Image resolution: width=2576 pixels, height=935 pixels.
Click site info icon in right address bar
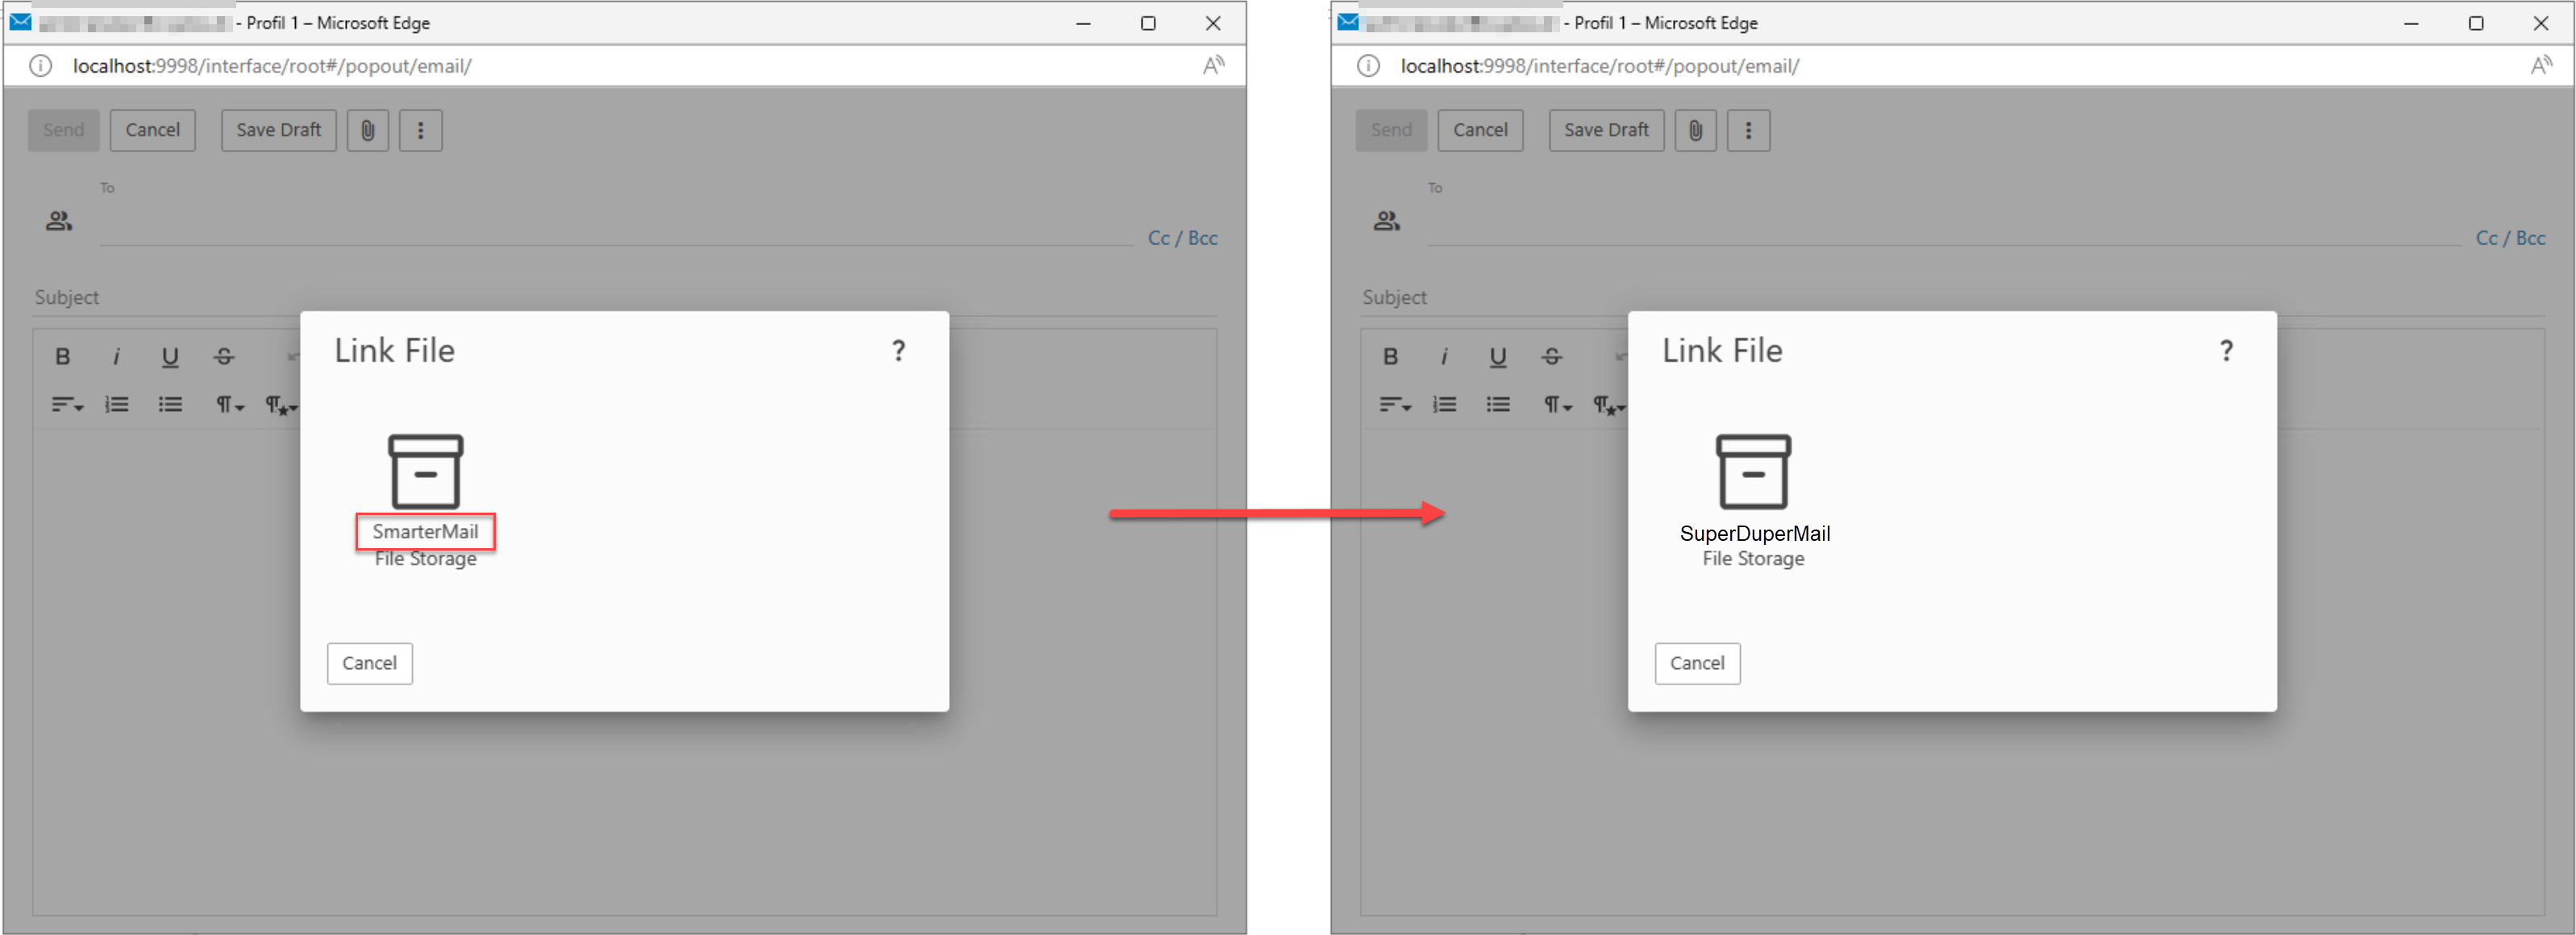click(1368, 66)
